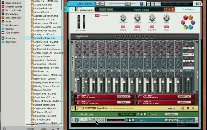Browse Malström patch folder icon
Image resolution: width=207 pixels, height=130 pixels.
pos(141,114)
